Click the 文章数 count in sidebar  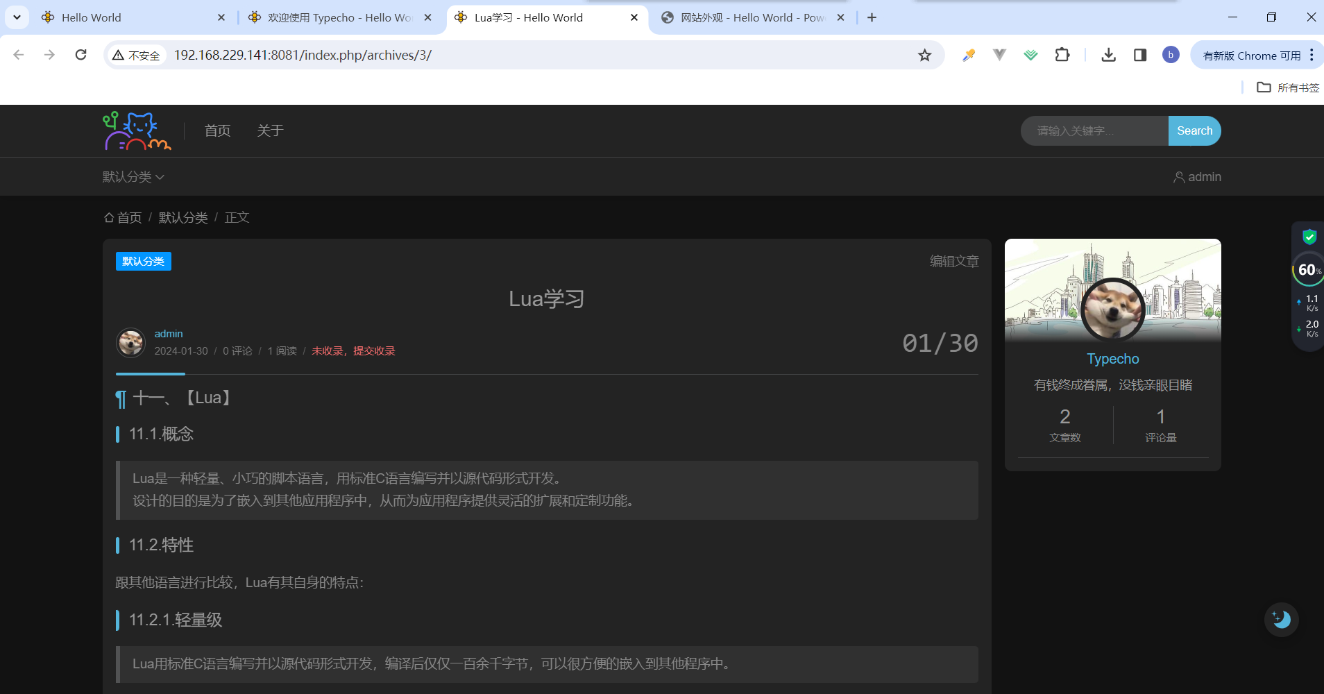1065,425
